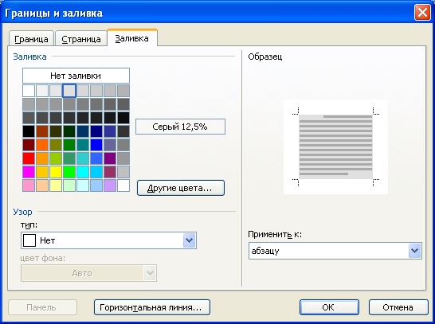The height and width of the screenshot is (324, 435).
Task: Click the абзацу combo box field
Action: point(335,251)
